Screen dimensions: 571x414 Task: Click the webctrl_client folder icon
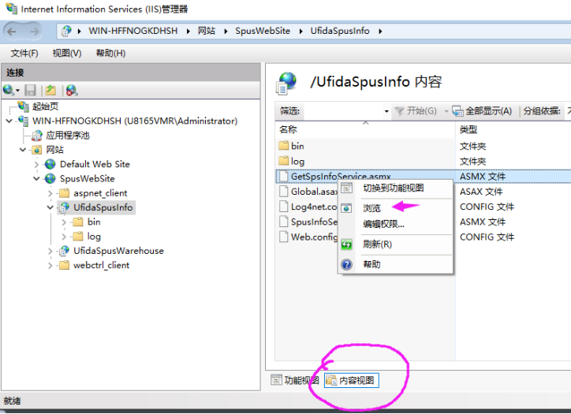[x=64, y=265]
